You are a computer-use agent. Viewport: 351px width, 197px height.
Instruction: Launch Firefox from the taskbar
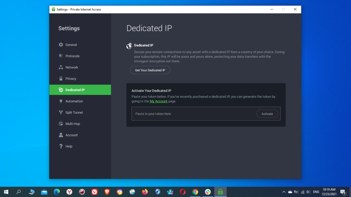pyautogui.click(x=145, y=192)
